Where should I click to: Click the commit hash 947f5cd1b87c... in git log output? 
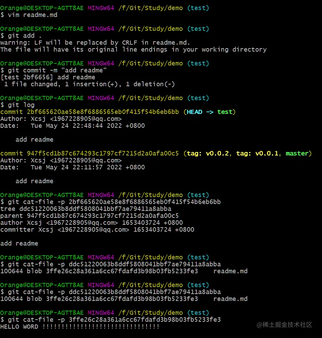pyautogui.click(x=103, y=153)
